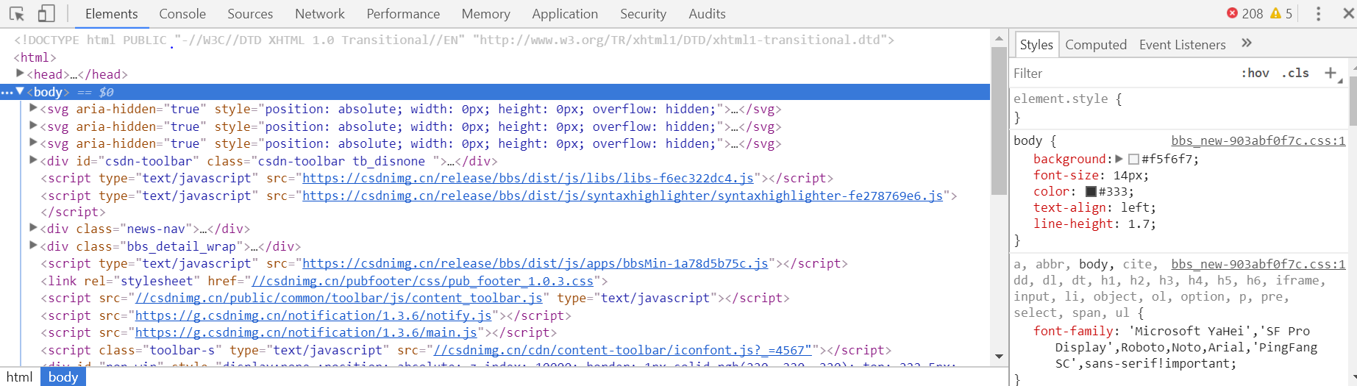The width and height of the screenshot is (1357, 386).
Task: Expand the head element node
Action: [x=20, y=74]
